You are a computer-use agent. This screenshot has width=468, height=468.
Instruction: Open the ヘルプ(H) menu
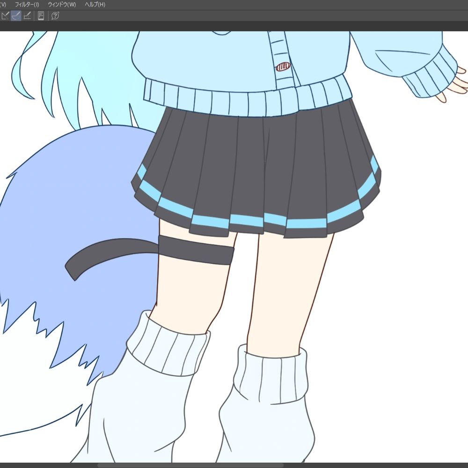point(95,5)
